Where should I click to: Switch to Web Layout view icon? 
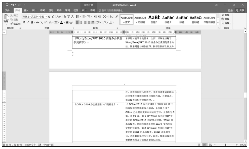pos(211,145)
